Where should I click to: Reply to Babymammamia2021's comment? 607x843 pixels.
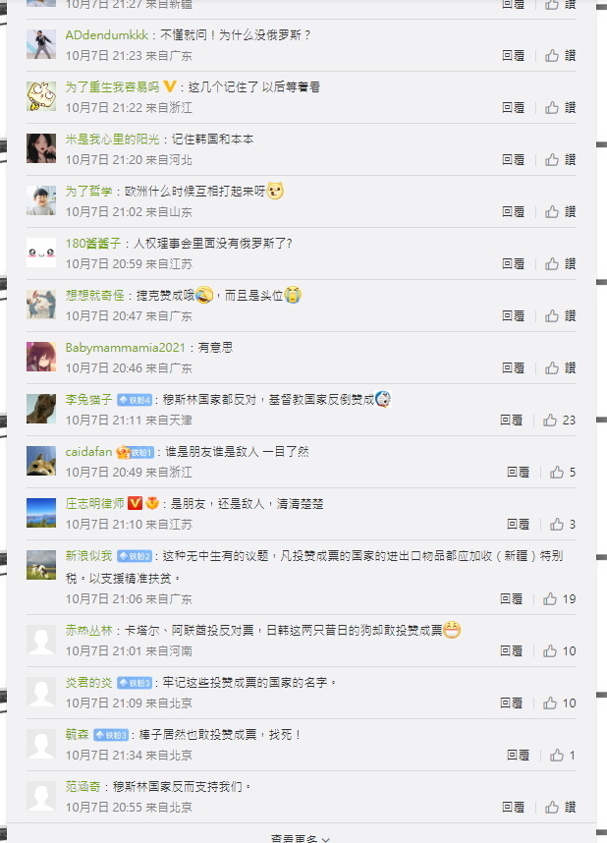pyautogui.click(x=513, y=368)
